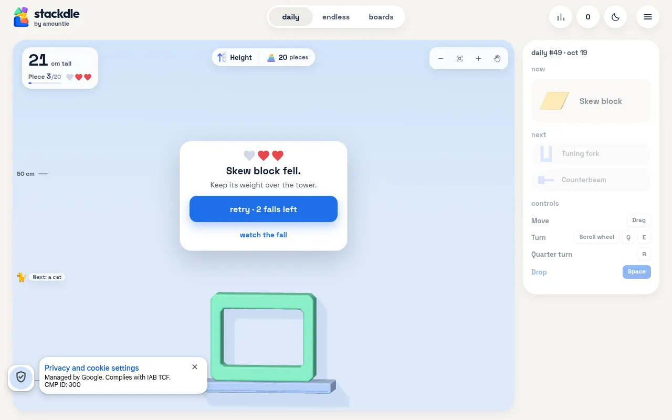
Task: Click retry with 2 falls left
Action: click(264, 209)
